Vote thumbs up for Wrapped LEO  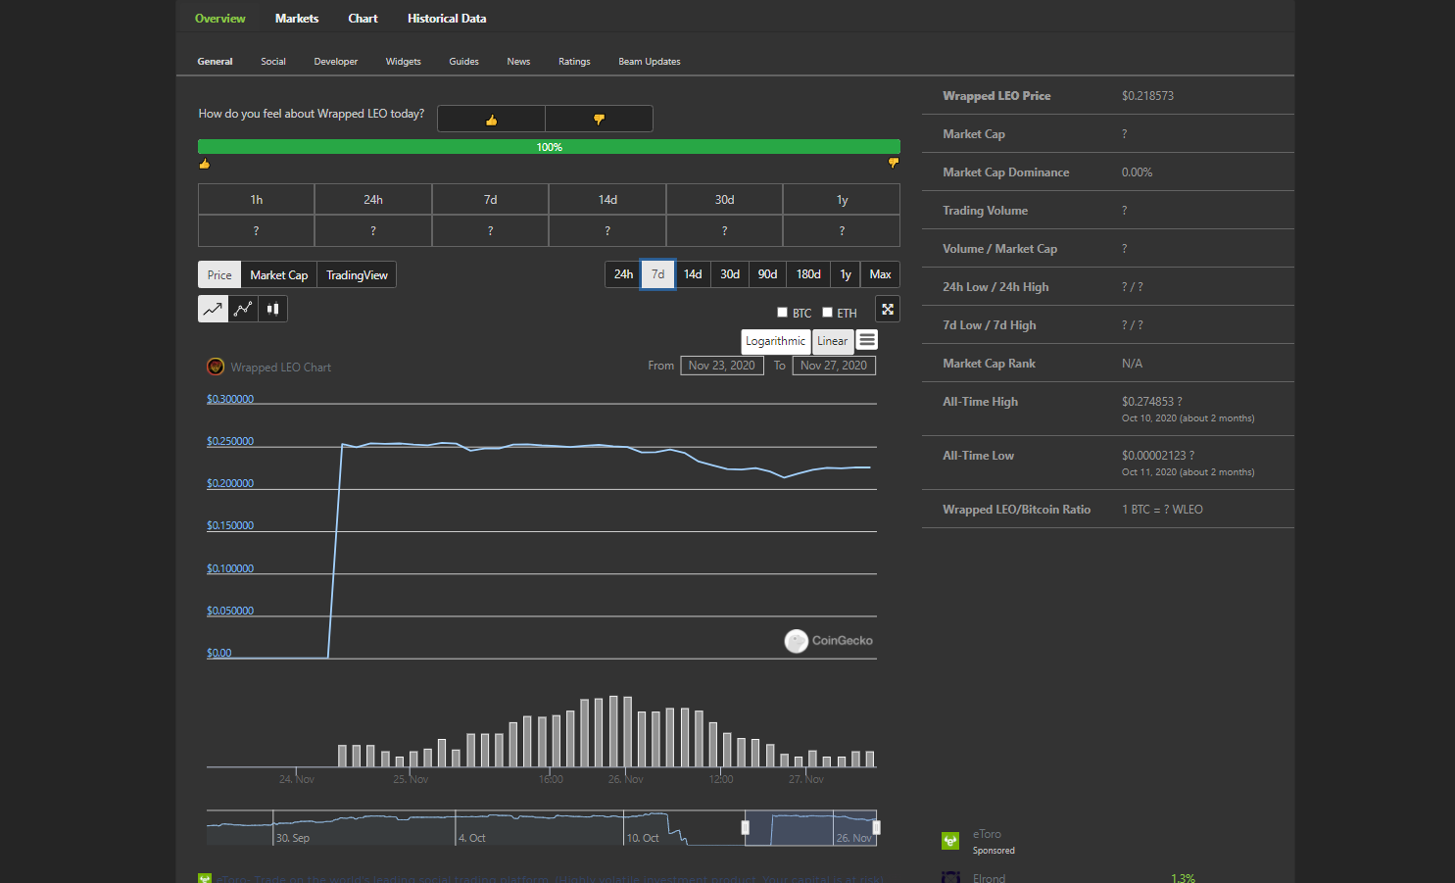(491, 119)
